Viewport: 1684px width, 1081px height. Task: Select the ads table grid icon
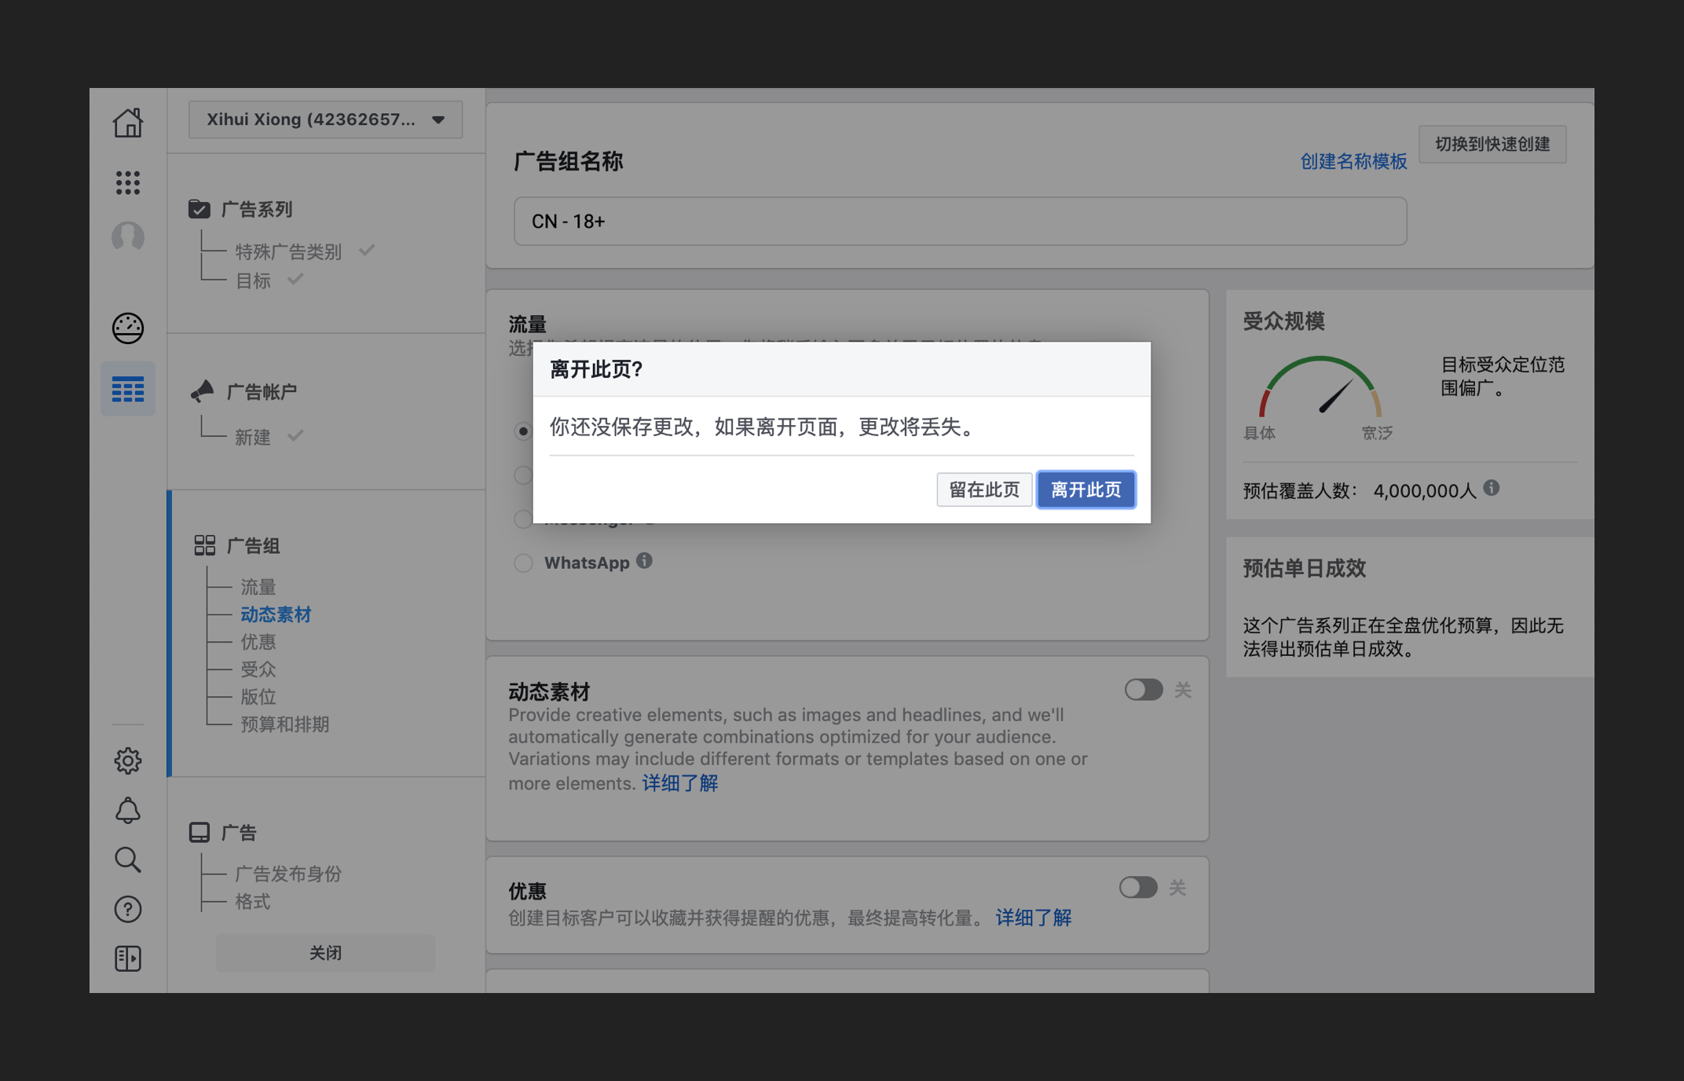pyautogui.click(x=128, y=389)
